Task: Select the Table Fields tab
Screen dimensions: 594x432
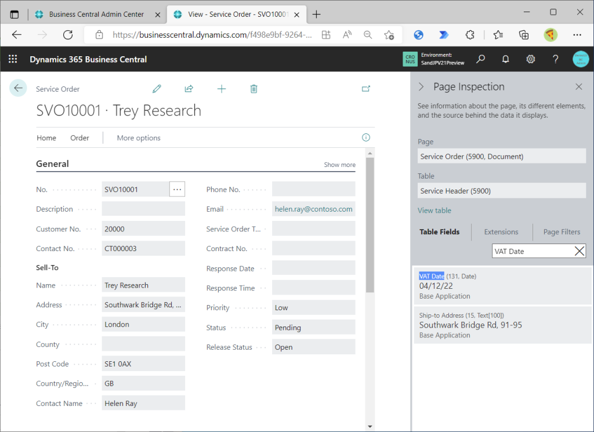Action: point(440,232)
